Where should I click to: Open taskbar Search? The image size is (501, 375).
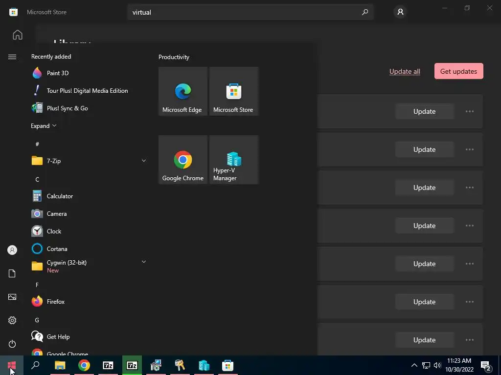[35, 365]
